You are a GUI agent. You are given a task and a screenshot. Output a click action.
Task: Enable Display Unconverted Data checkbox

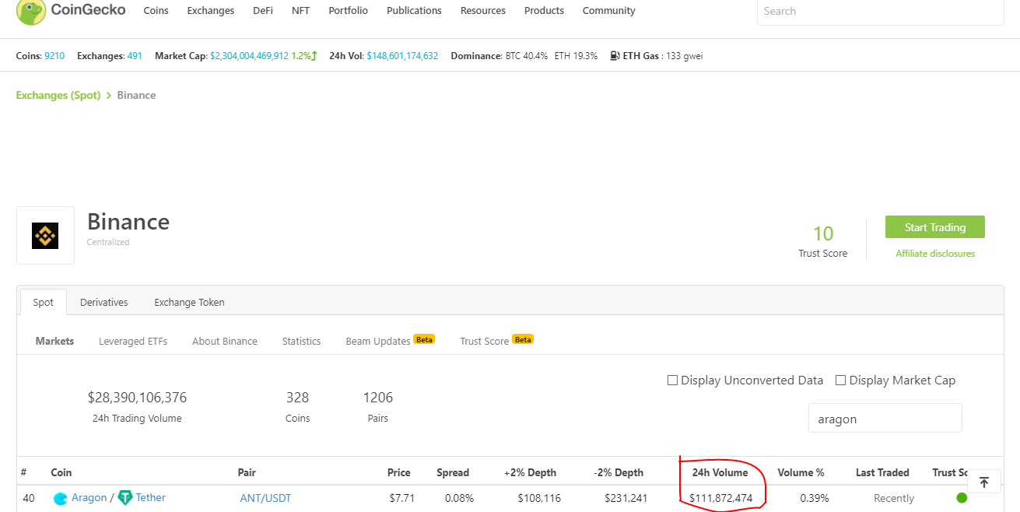(x=672, y=380)
